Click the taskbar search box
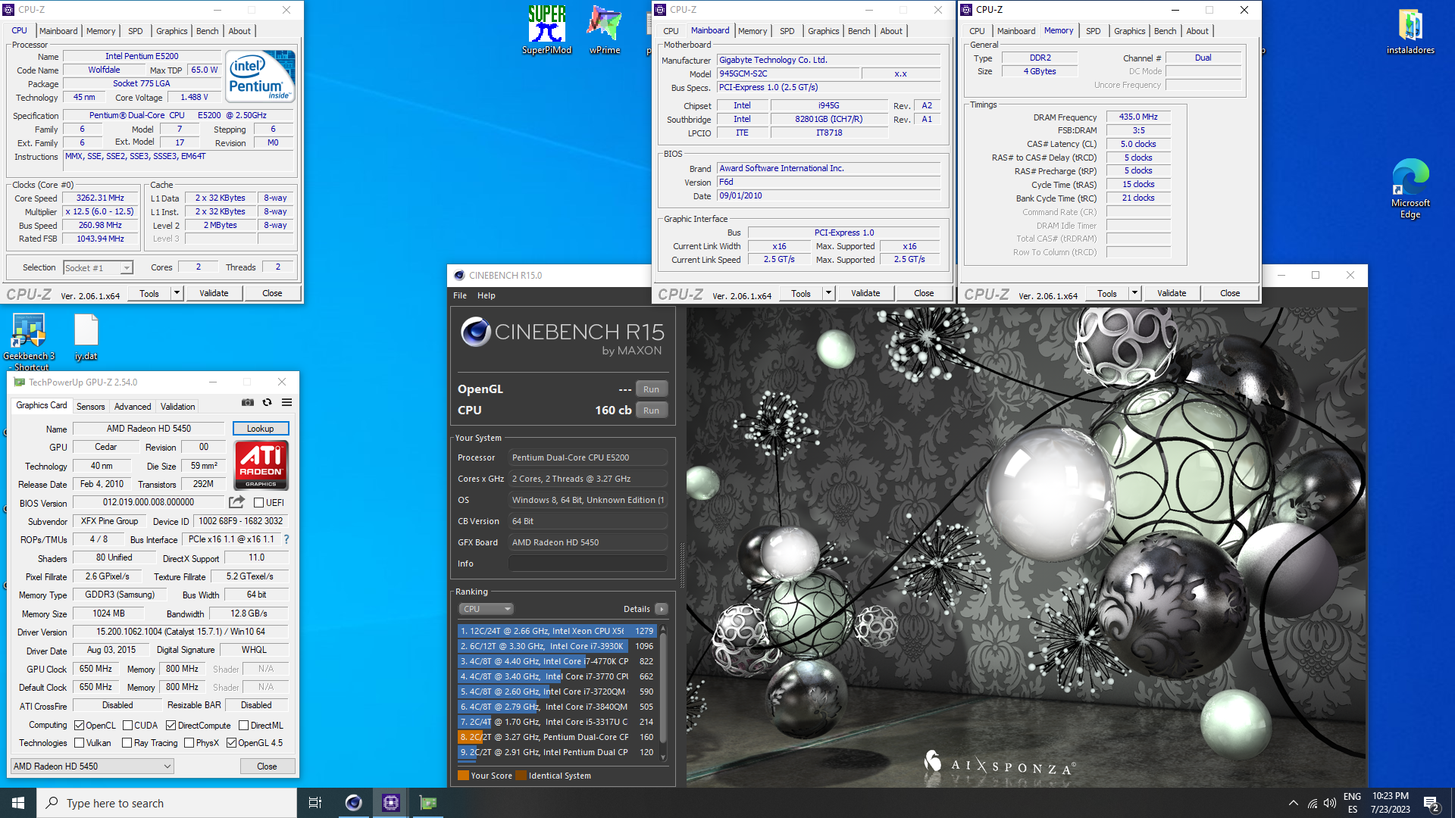 click(x=167, y=803)
